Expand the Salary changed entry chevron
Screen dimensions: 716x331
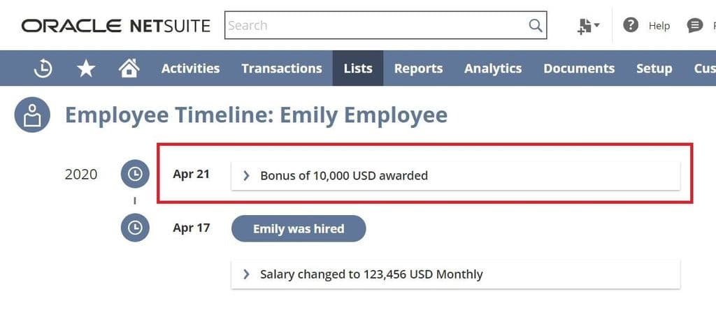pyautogui.click(x=247, y=274)
